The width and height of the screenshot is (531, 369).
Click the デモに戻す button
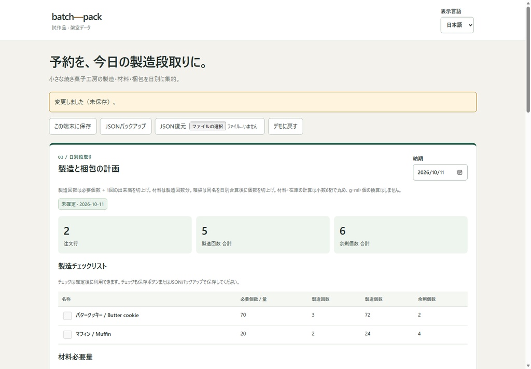[286, 127]
